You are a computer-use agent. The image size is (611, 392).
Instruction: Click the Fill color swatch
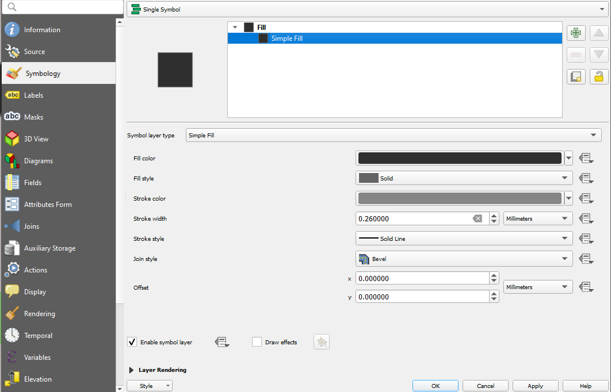[460, 158]
